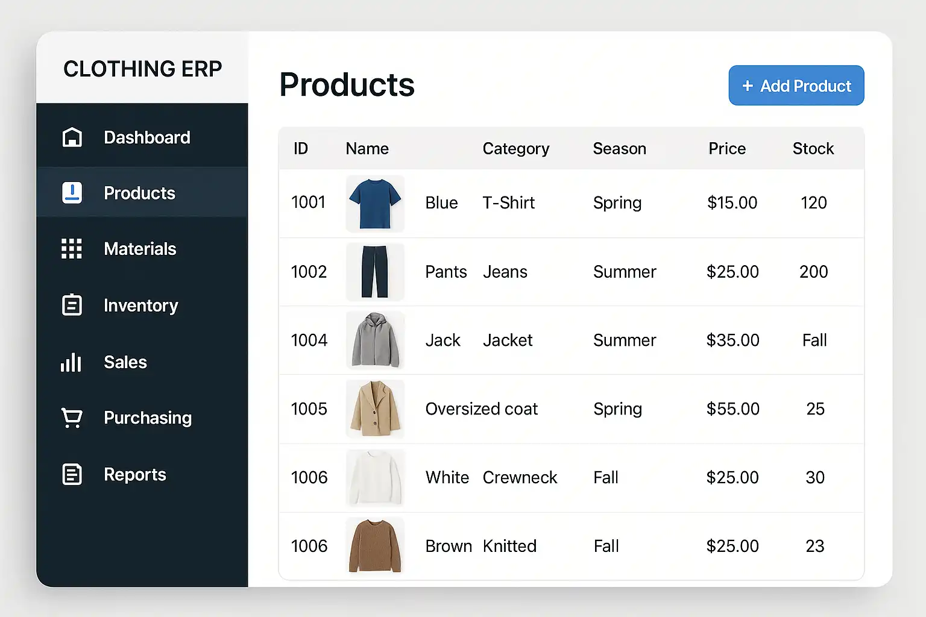
Task: Click the $35.00 price
Action: (x=733, y=340)
